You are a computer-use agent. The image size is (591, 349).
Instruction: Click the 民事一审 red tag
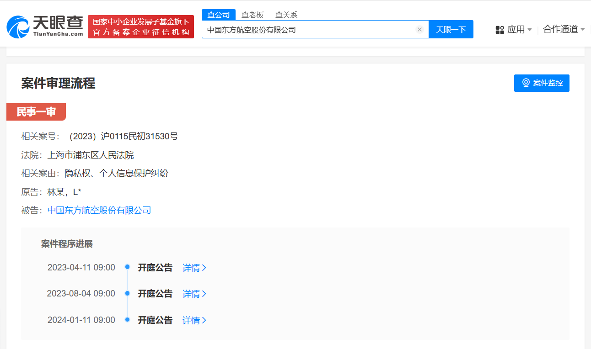coord(36,111)
